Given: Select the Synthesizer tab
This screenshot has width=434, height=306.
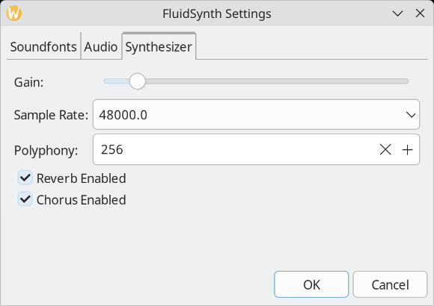Looking at the screenshot, I should click(159, 46).
